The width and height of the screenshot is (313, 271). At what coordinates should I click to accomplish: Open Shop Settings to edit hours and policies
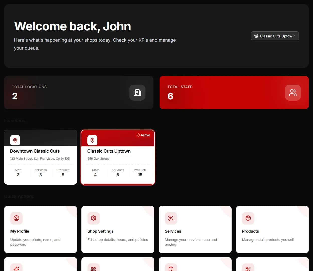(118, 229)
